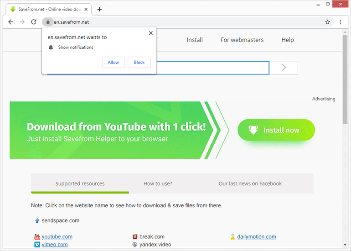This screenshot has height=251, width=351.
Task: Open site info via the padlock icon
Action: click(x=48, y=22)
